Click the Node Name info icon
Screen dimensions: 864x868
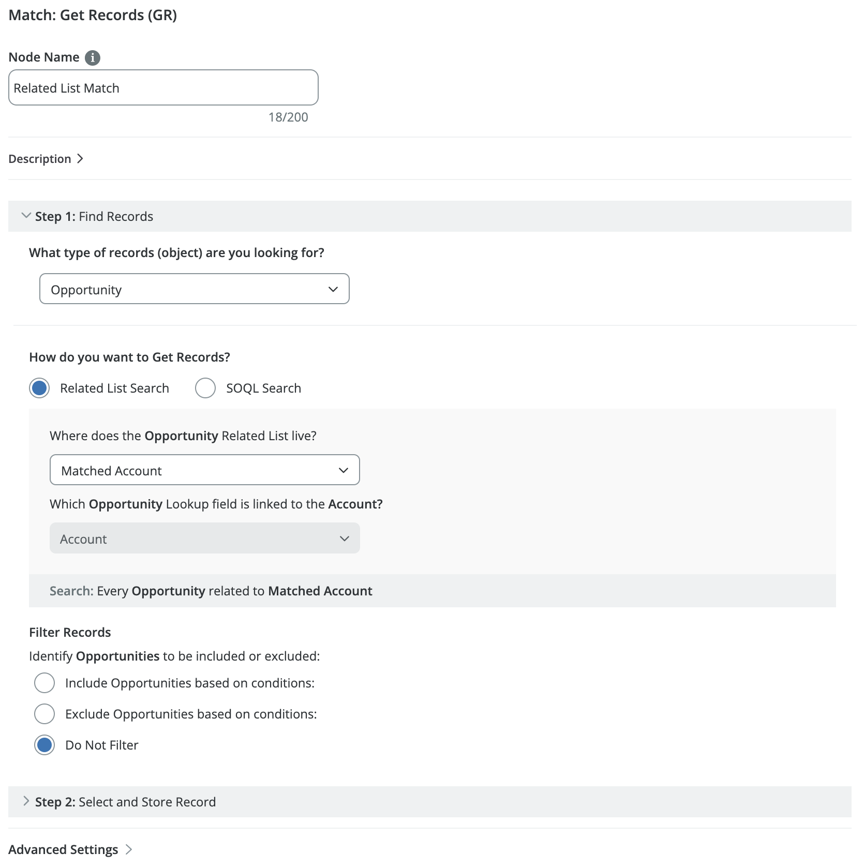93,57
